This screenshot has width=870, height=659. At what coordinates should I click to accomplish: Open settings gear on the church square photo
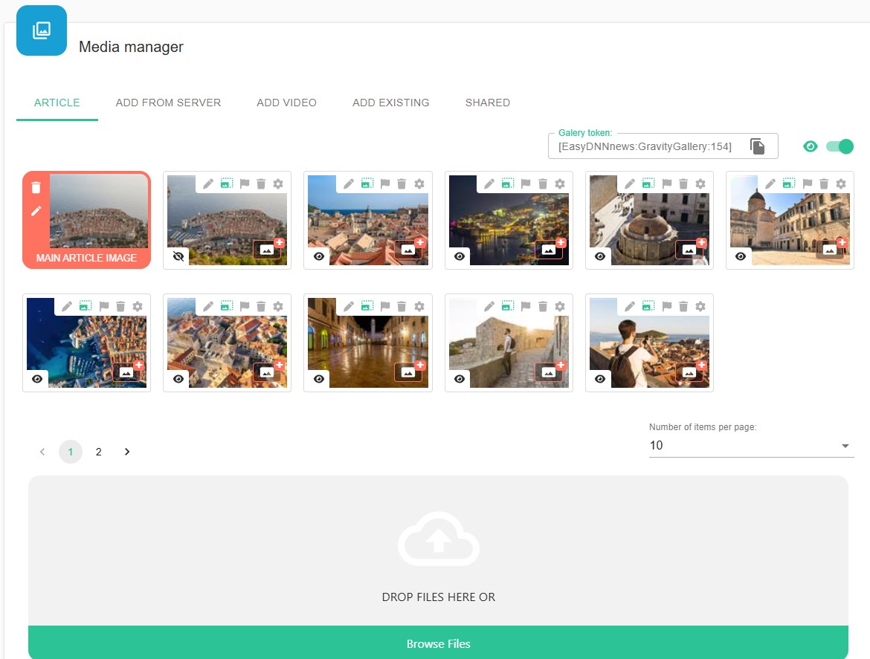pos(841,184)
